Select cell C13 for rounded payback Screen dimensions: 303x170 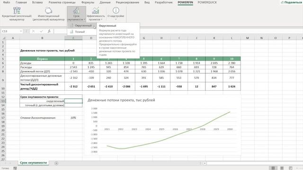pyautogui.click(x=73, y=101)
